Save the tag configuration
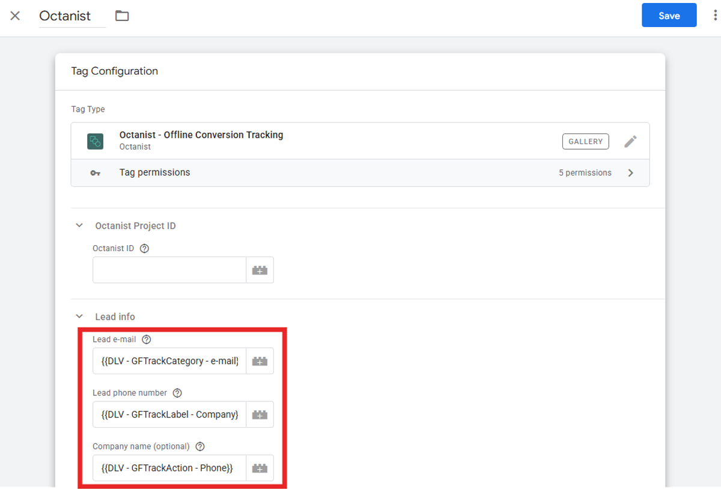 click(669, 16)
